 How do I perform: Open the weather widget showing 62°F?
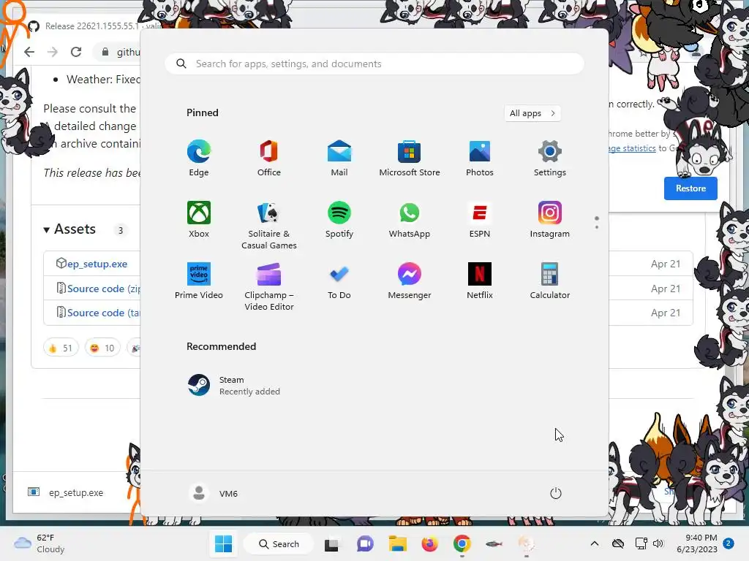39,543
